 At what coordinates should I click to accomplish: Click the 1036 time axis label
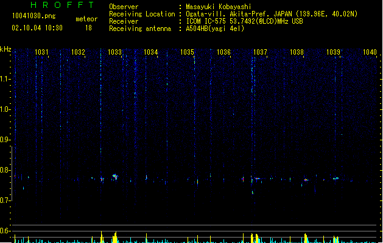pyautogui.click(x=223, y=52)
